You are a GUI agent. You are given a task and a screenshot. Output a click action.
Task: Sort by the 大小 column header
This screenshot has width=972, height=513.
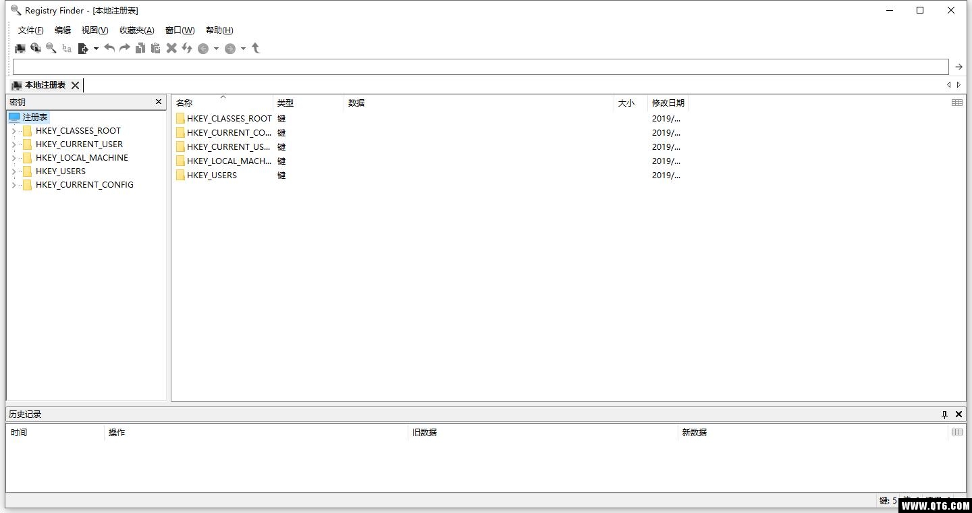[630, 103]
